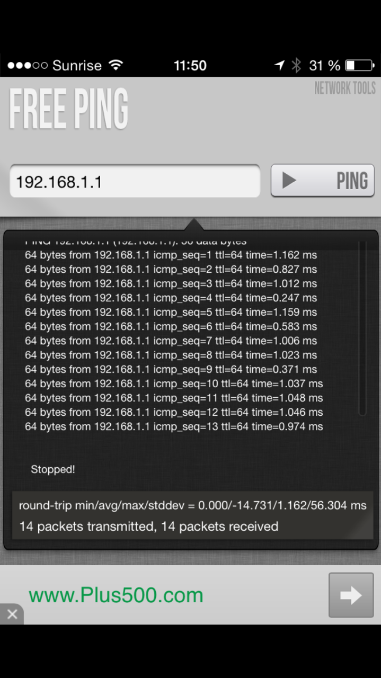This screenshot has height=678, width=381.
Task: Select the icmp_seq=13 result line
Action: click(x=174, y=426)
